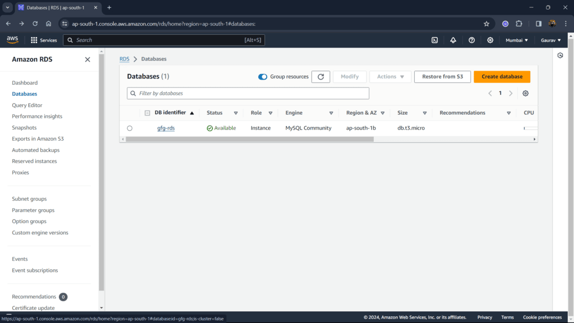Open Reserved instances in sidebar
This screenshot has width=574, height=323.
[34, 161]
